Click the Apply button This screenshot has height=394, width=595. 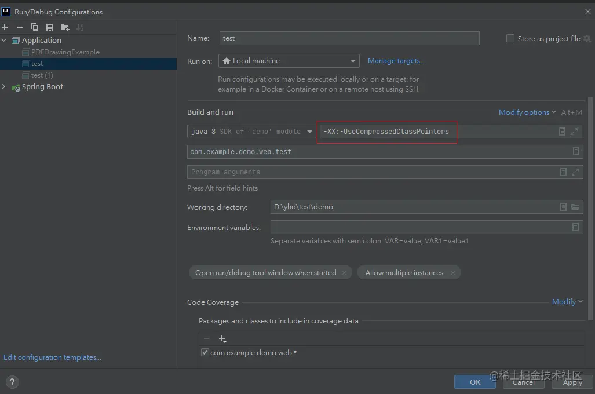click(x=572, y=382)
